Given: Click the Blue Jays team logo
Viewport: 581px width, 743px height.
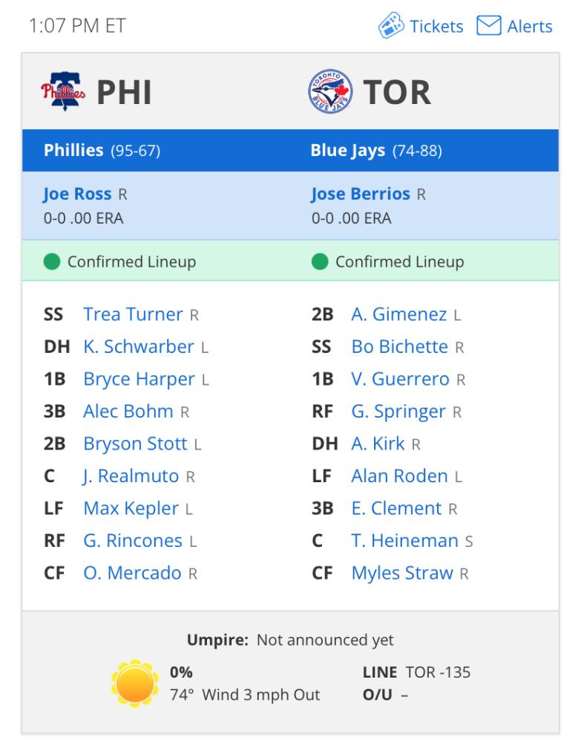Looking at the screenshot, I should pyautogui.click(x=329, y=91).
